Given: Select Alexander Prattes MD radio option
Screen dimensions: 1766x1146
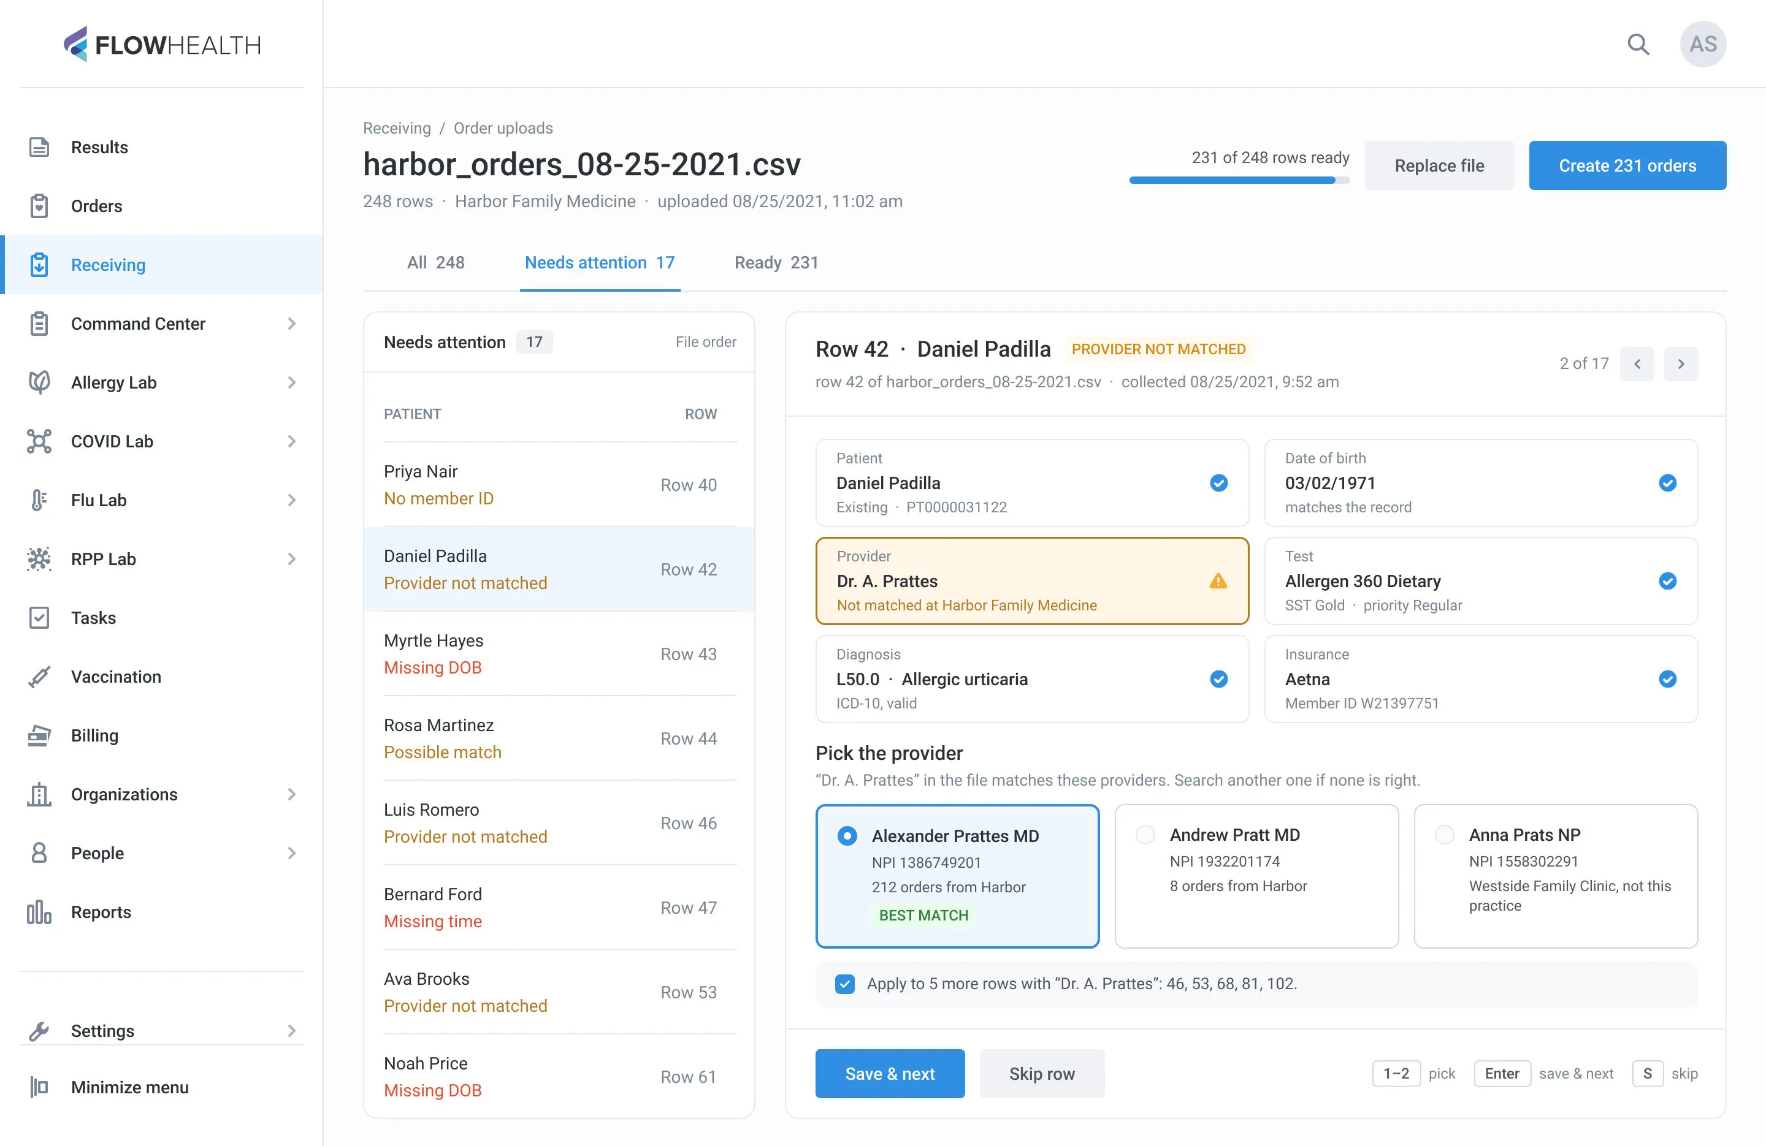Looking at the screenshot, I should click(x=847, y=836).
